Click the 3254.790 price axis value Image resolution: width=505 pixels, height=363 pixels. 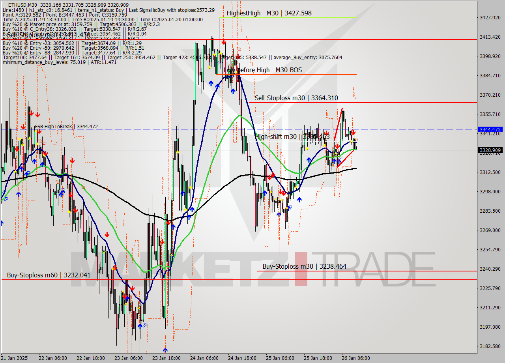click(x=490, y=249)
